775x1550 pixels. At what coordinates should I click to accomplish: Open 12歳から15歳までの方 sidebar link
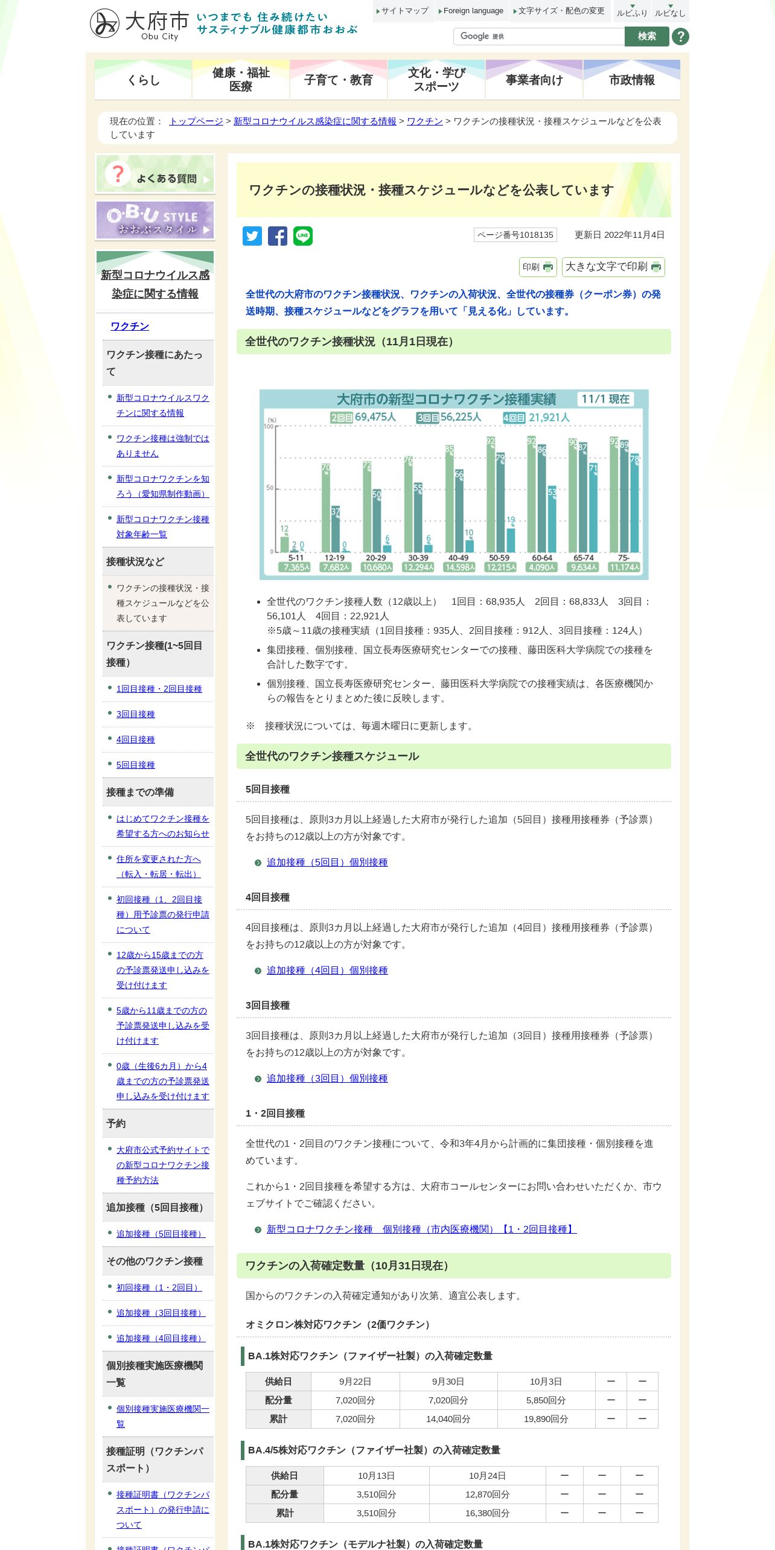163,970
